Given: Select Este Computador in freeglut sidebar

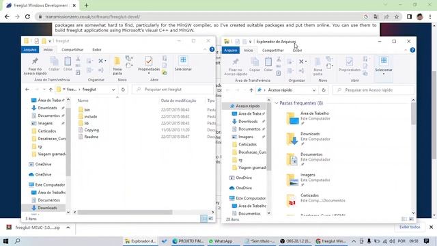Looking at the screenshot, I should 50,184.
